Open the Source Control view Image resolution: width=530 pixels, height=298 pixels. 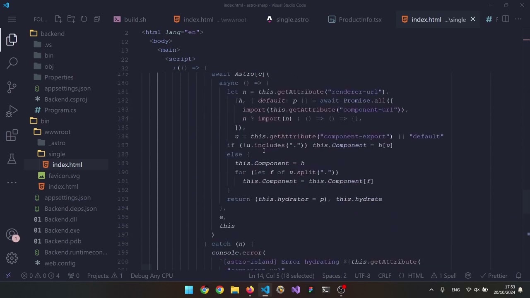click(12, 87)
